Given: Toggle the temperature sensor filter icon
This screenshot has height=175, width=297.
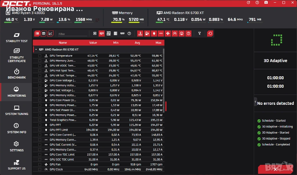Looking at the screenshot, I should (x=140, y=34).
